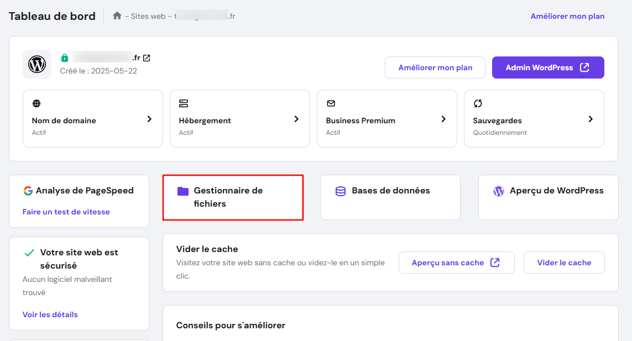Select the Bases de données database icon
Image resolution: width=632 pixels, height=341 pixels.
tap(339, 190)
